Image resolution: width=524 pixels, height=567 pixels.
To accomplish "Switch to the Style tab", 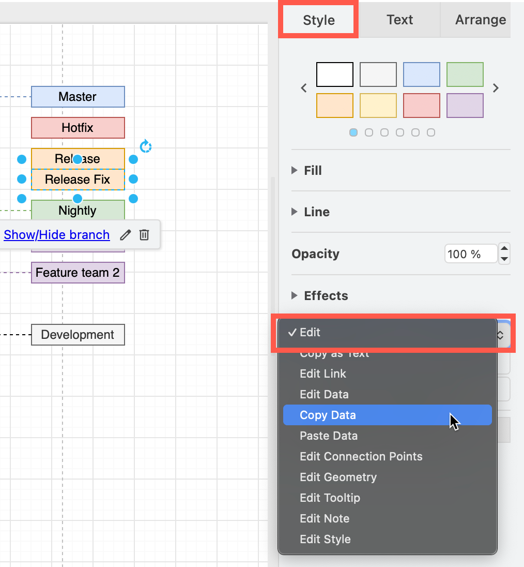I will point(318,20).
